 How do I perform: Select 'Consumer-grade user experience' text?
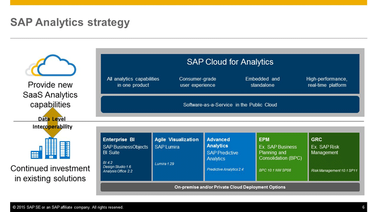coord(198,82)
